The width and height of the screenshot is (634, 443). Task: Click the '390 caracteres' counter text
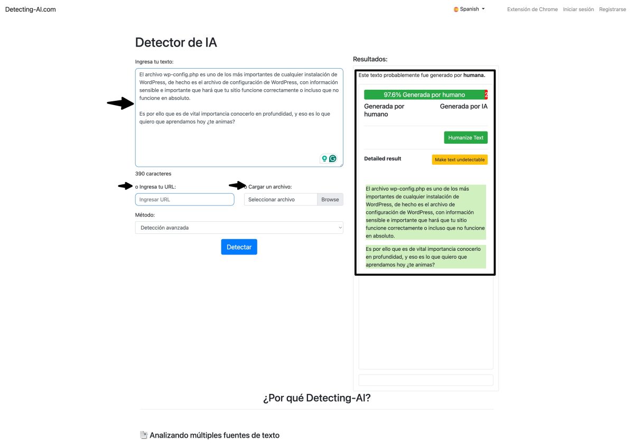tap(153, 173)
